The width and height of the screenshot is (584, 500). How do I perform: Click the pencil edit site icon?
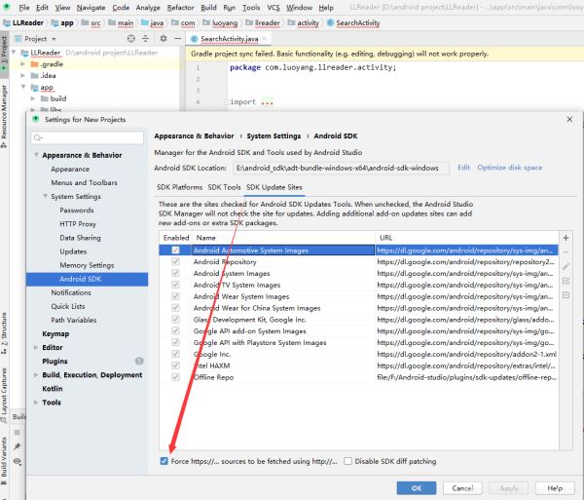coord(566,266)
